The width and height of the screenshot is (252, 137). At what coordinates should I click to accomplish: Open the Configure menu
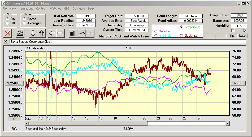point(79,8)
